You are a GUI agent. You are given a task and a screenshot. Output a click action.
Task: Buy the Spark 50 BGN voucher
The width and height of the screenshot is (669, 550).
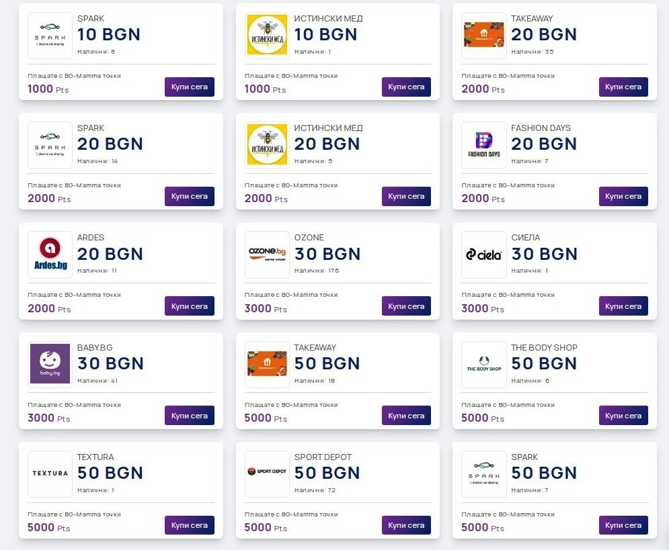tap(623, 525)
